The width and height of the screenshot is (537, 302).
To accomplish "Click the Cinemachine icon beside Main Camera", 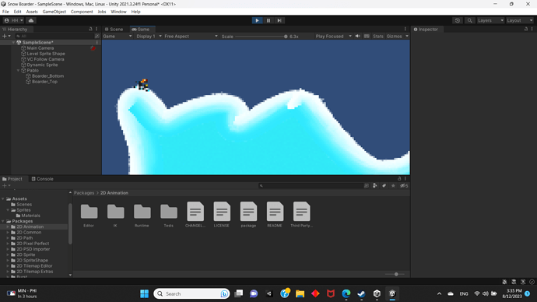I will point(93,48).
